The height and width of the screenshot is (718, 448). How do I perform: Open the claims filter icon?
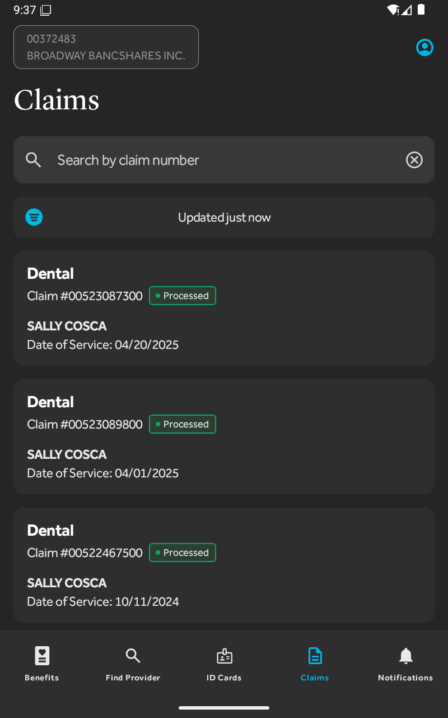(34, 217)
